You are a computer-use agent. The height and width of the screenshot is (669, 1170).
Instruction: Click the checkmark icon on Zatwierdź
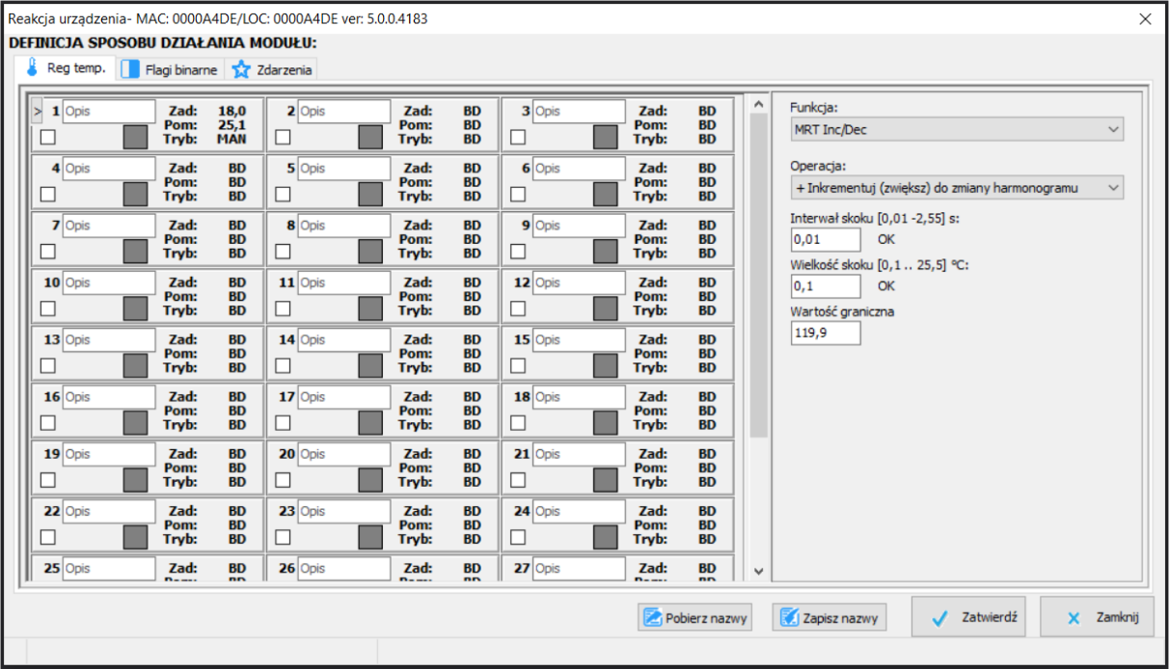click(940, 619)
